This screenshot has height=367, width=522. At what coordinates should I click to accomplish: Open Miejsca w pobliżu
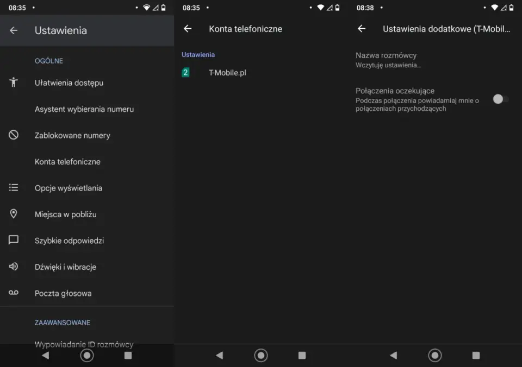(x=87, y=214)
